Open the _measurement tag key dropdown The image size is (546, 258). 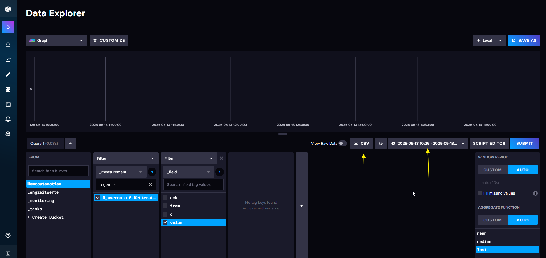[121, 172]
